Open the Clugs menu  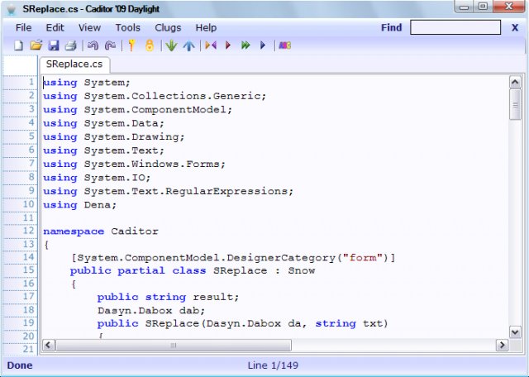[168, 27]
